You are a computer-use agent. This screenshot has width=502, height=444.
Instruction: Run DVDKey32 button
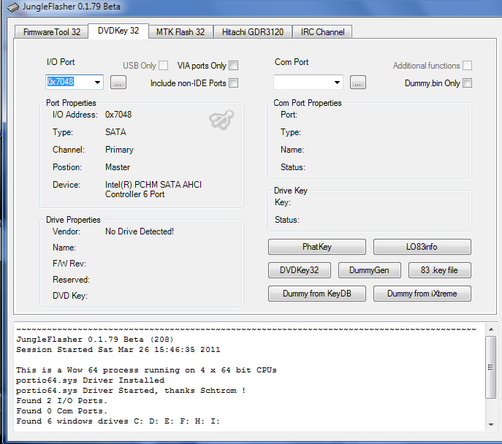pos(300,270)
